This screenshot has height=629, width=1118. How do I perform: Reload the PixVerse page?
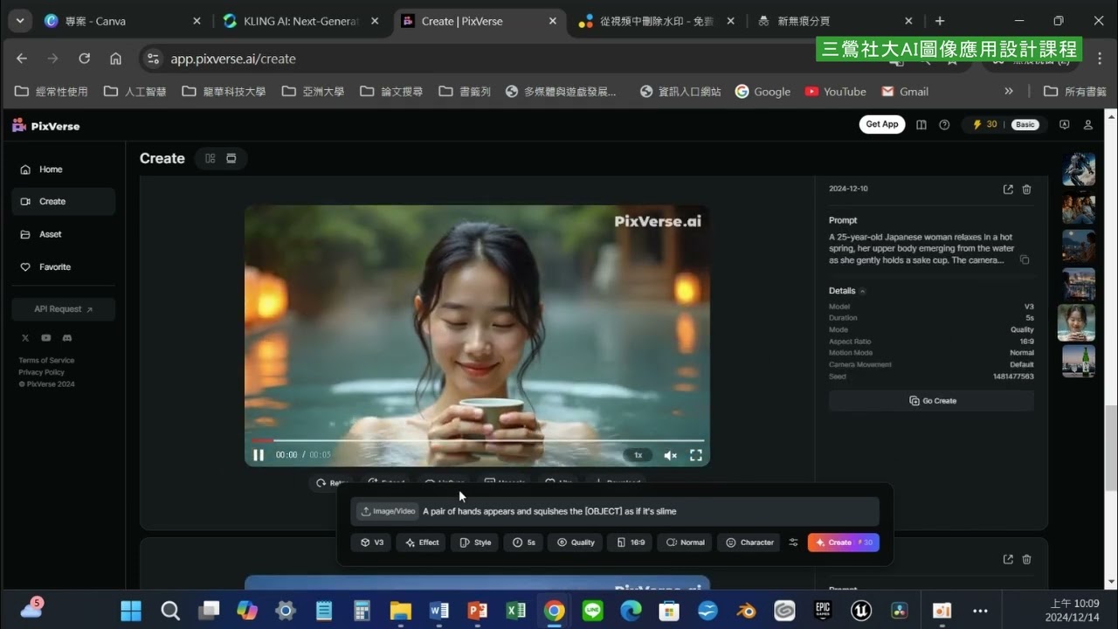84,59
